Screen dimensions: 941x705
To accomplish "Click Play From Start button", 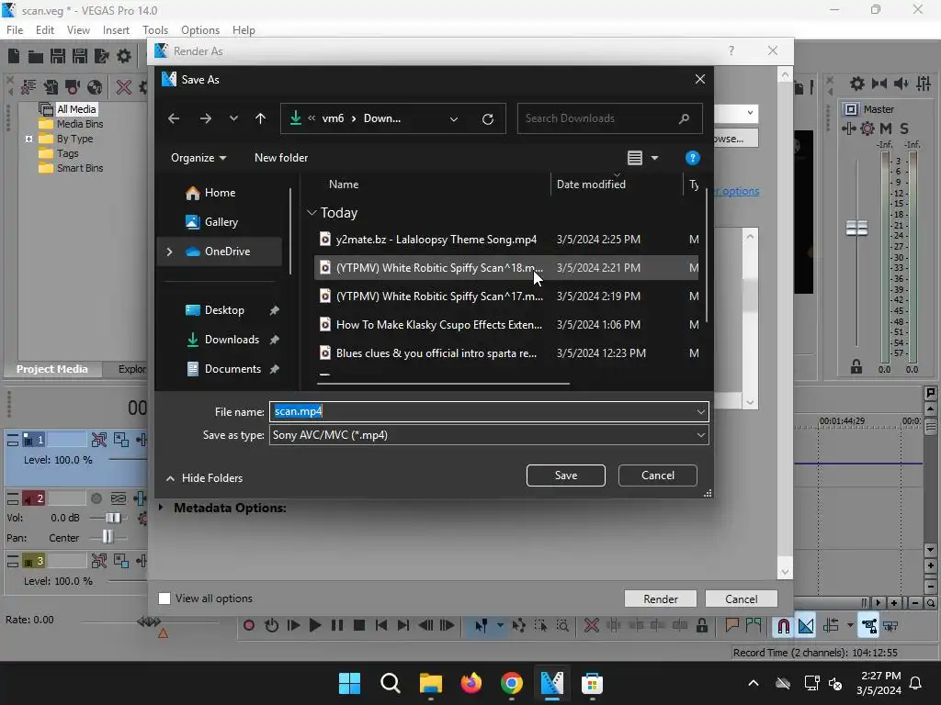I will pyautogui.click(x=293, y=626).
